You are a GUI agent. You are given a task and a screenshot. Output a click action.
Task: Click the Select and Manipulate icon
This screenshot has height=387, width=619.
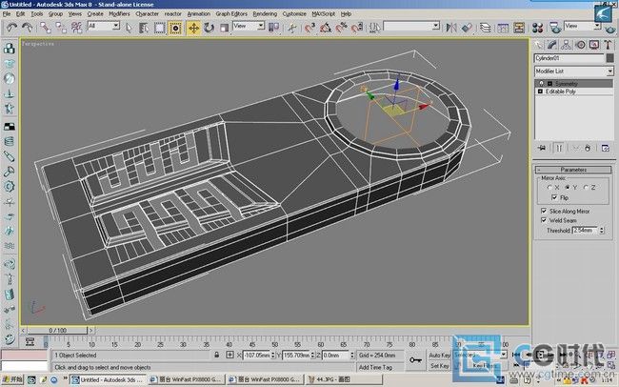291,28
